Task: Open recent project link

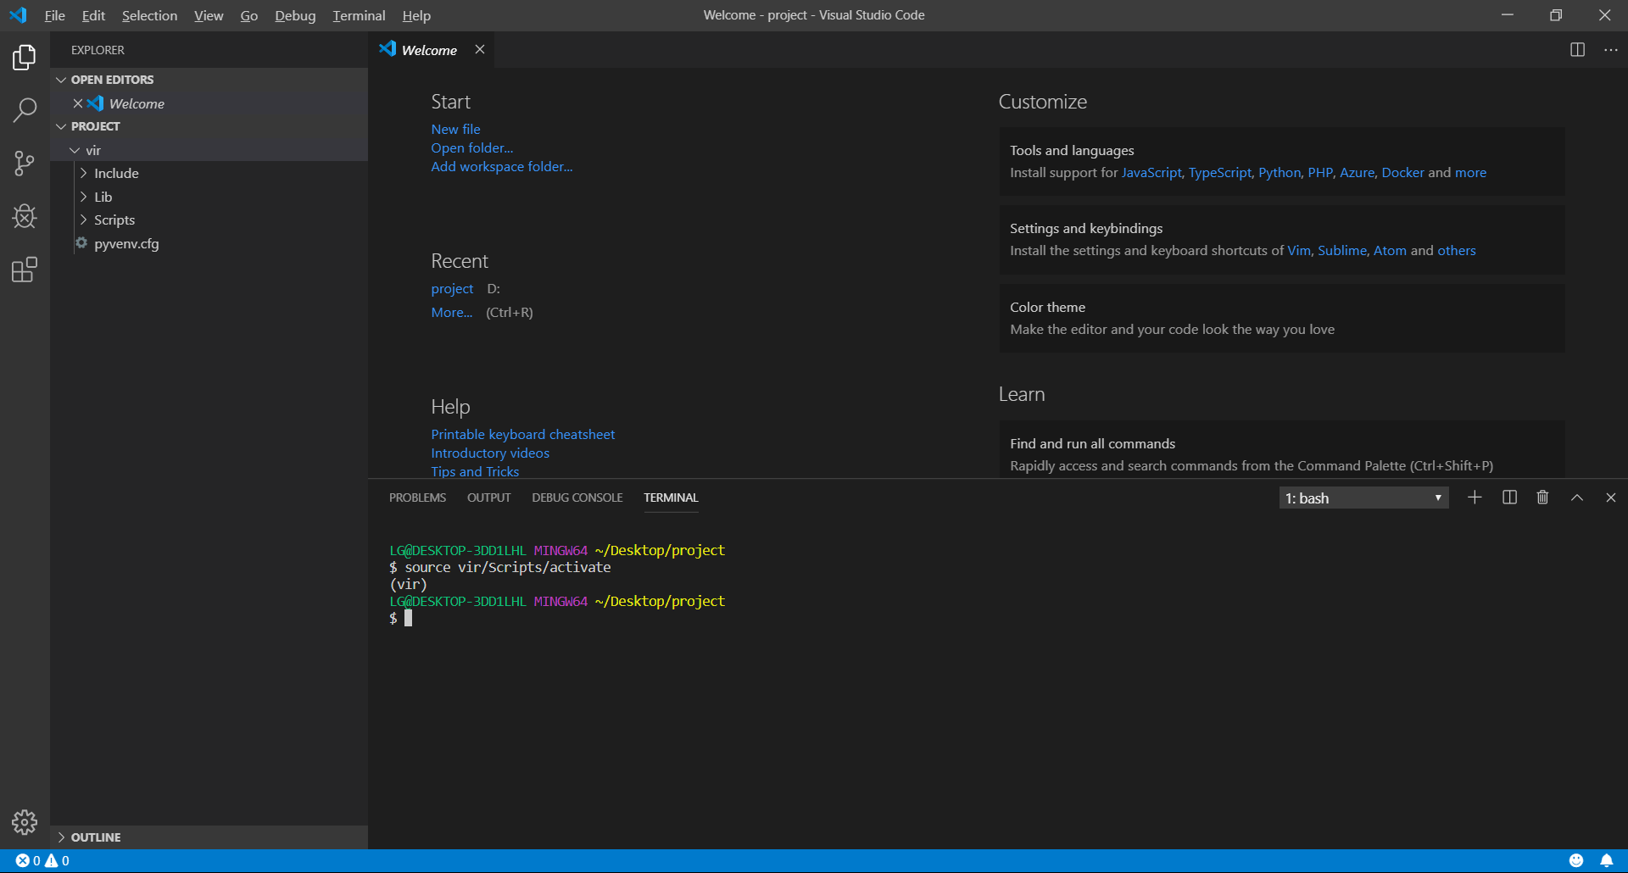Action: pos(452,289)
